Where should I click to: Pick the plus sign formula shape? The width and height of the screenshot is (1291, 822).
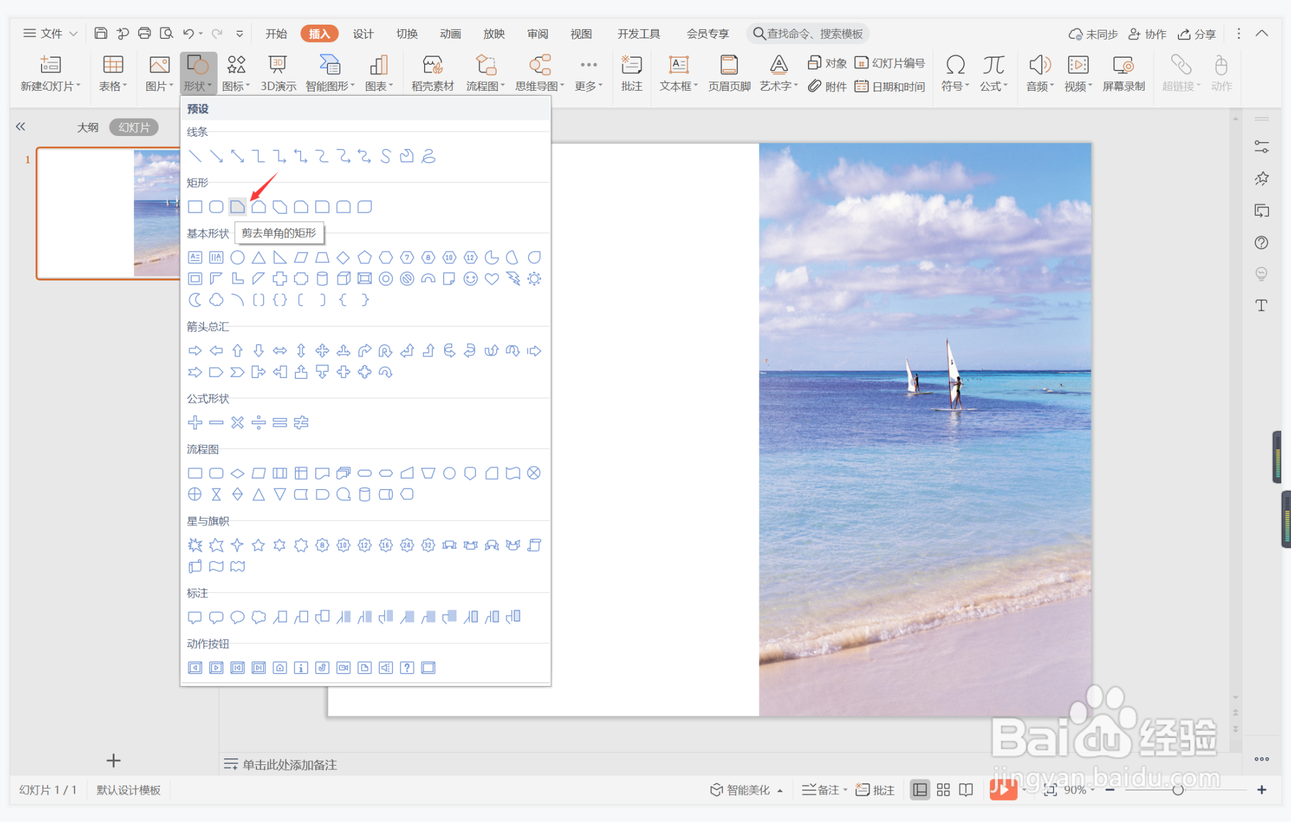click(x=195, y=422)
